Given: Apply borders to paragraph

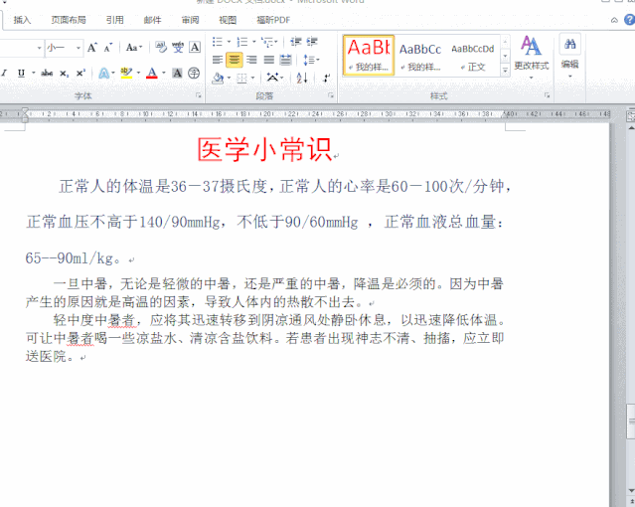Looking at the screenshot, I should pos(241,78).
